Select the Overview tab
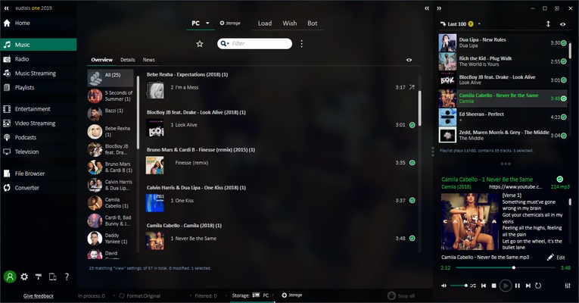Screen dimensions: 579x303 click(x=102, y=60)
